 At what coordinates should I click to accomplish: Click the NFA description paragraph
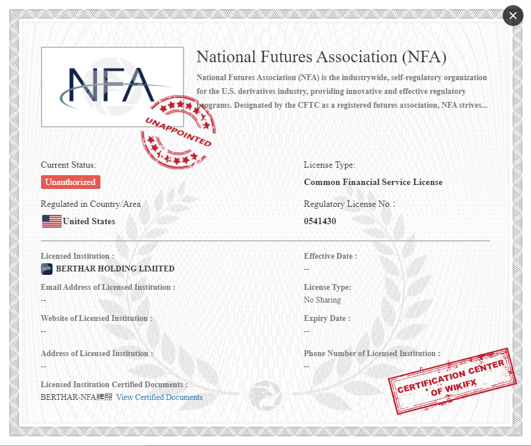click(x=342, y=91)
